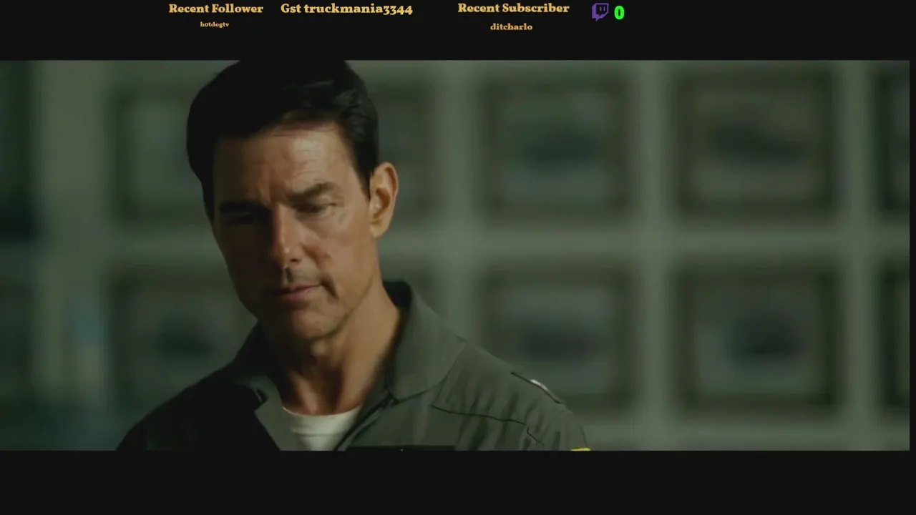Click the movie video frame
This screenshot has width=916, height=515.
pos(455,255)
